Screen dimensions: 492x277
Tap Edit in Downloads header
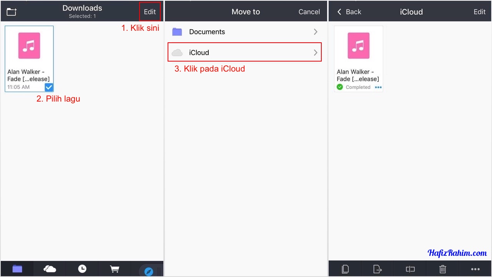(x=150, y=12)
